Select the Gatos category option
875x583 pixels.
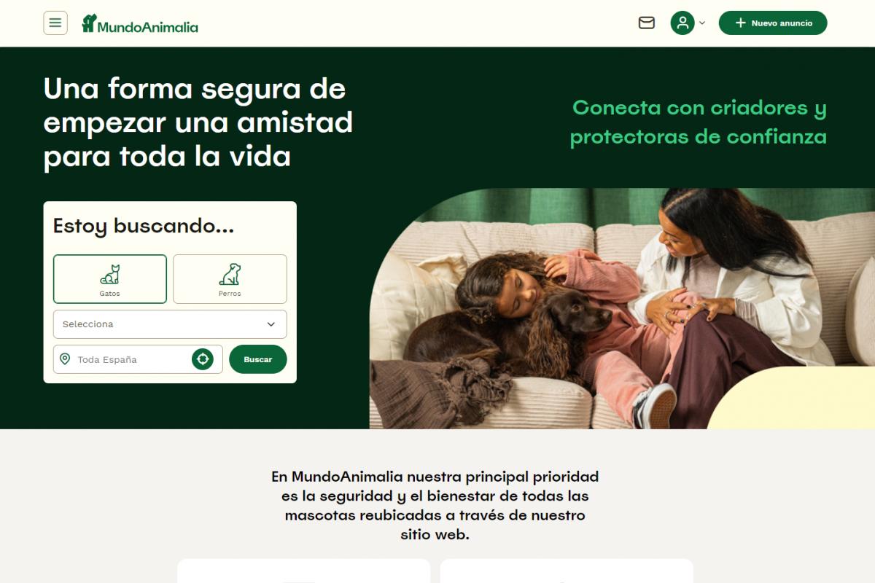(x=110, y=279)
